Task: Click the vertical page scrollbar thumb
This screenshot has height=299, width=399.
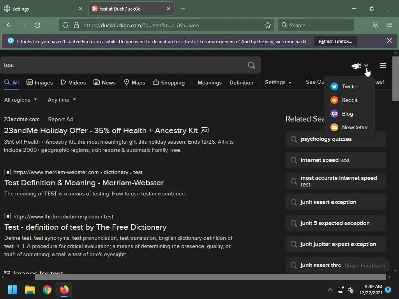Action: point(395,79)
